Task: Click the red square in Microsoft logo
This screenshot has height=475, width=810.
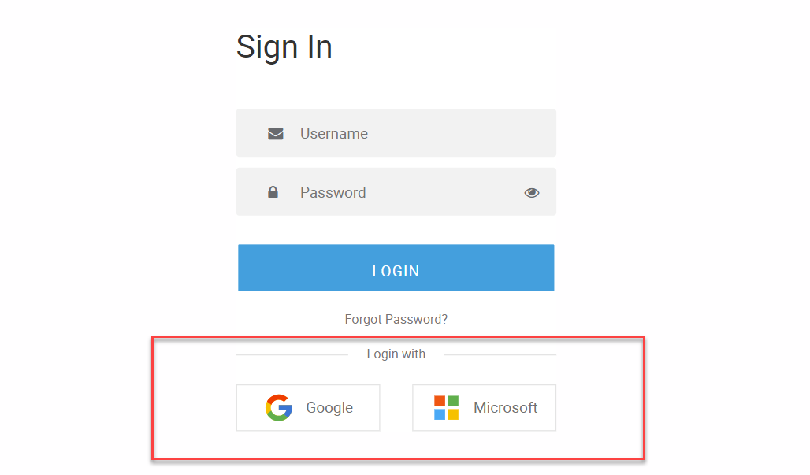Action: (440, 402)
